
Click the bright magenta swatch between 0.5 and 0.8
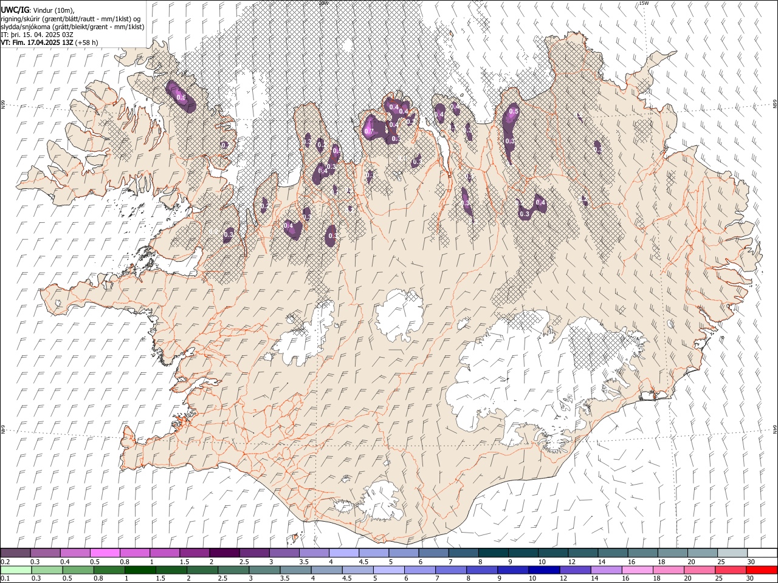(105, 553)
